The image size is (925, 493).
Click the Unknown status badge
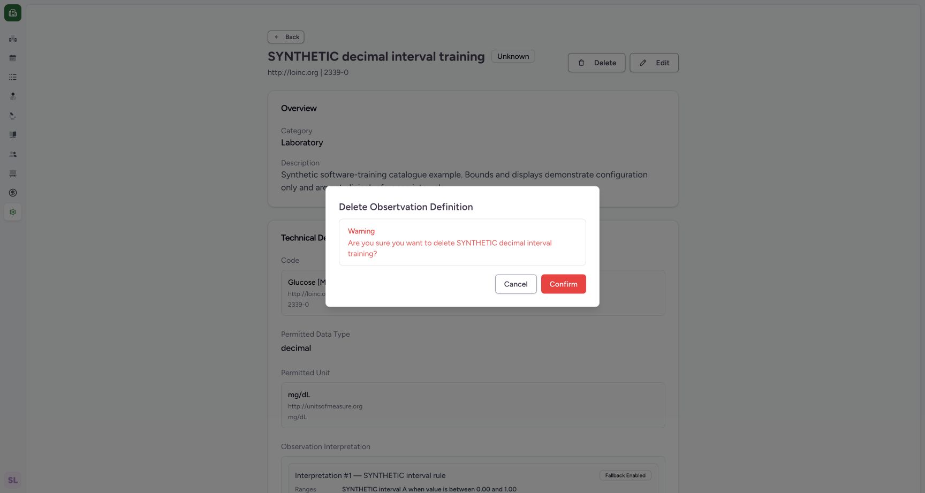click(513, 56)
